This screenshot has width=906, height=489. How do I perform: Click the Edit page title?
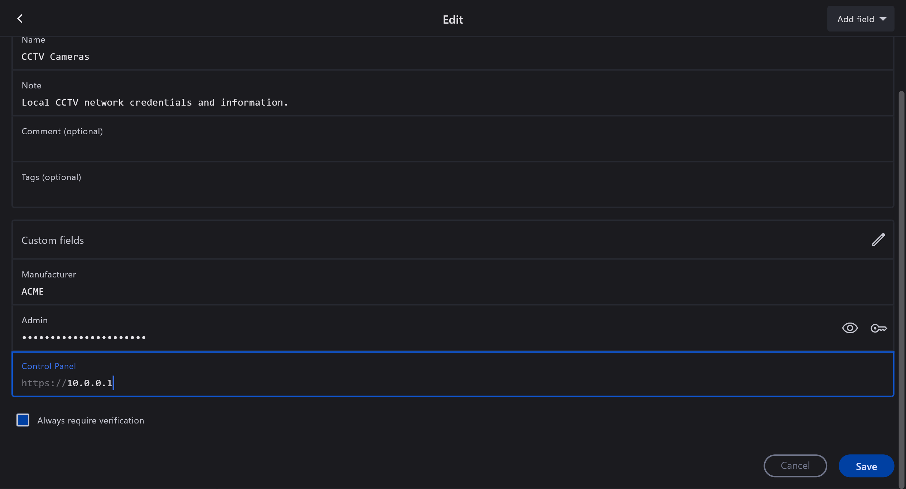tap(452, 19)
